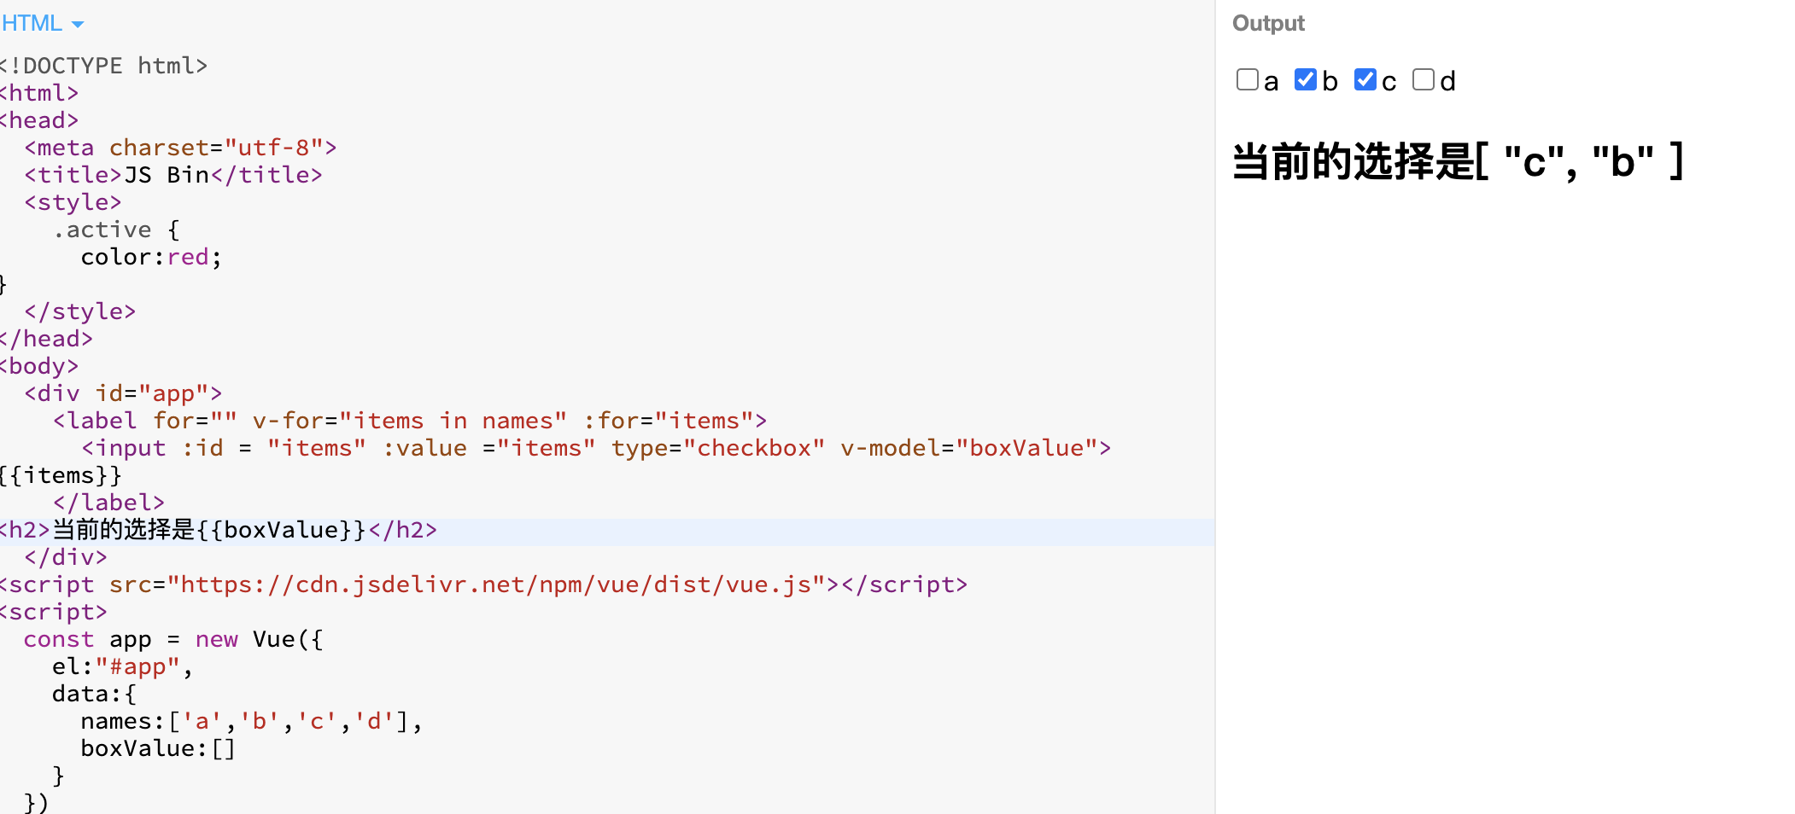
Task: Open the HTML panel language dropdown
Action: (x=43, y=23)
